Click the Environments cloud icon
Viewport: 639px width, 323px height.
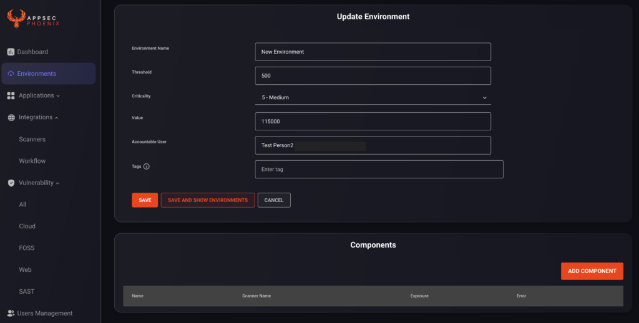[x=11, y=74]
